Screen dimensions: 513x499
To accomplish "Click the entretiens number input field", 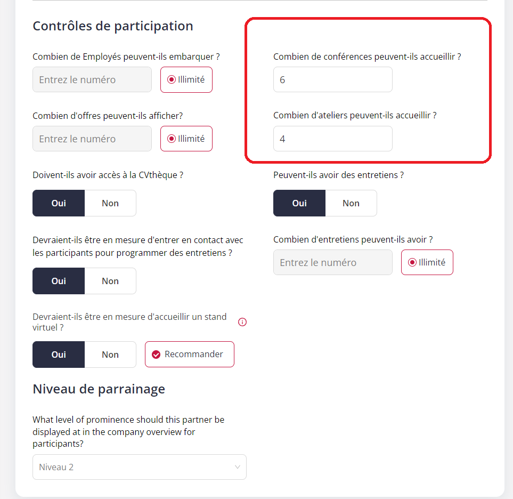I will 333,262.
